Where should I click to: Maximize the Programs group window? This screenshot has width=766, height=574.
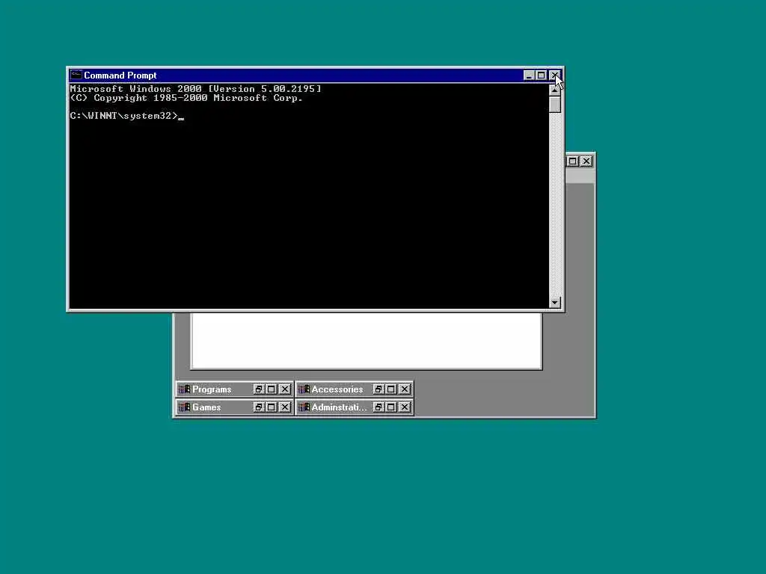pos(272,389)
